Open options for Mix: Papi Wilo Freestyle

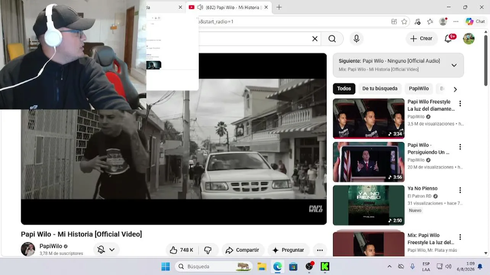pos(460,237)
